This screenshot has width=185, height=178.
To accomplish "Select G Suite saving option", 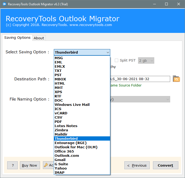I will click(x=82, y=164).
